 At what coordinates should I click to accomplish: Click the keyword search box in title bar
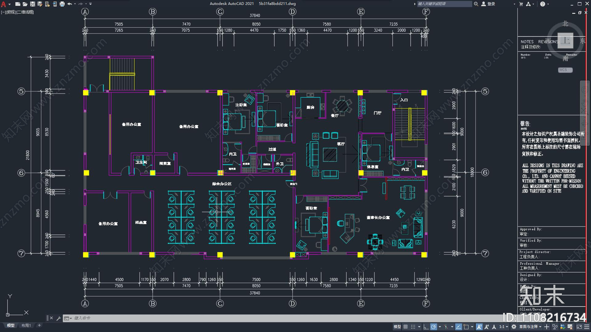click(444, 4)
